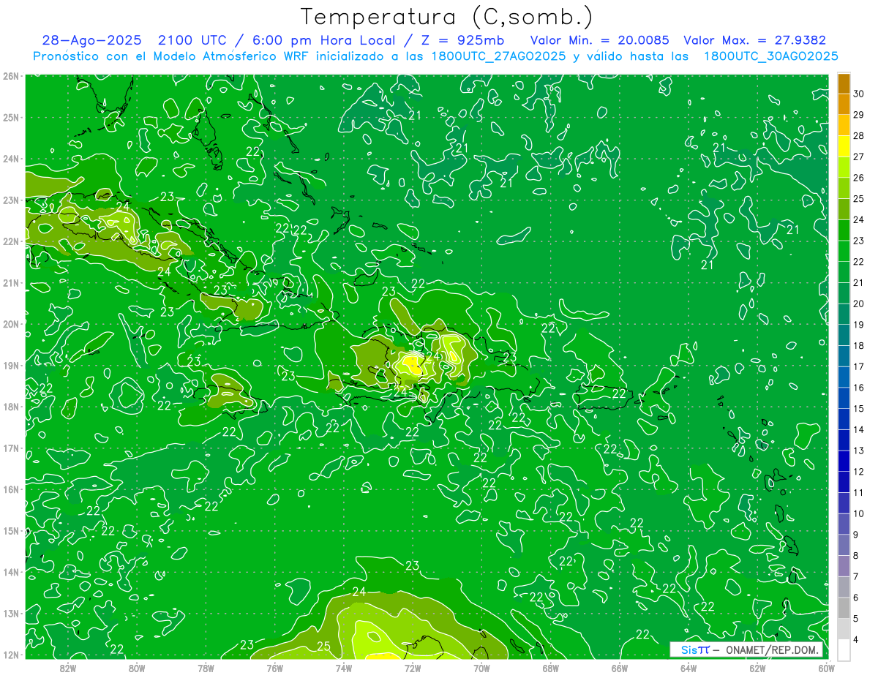
Task: Pick the lime swatch between 26 and 27
Action: [844, 167]
